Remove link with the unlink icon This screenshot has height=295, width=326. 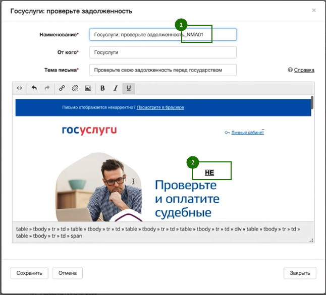click(x=75, y=88)
